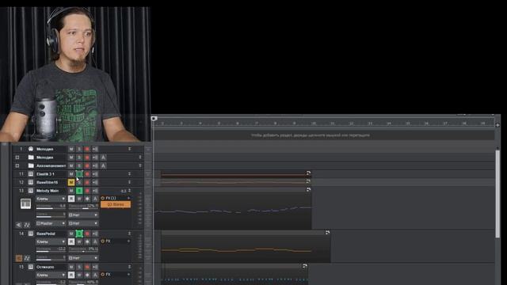The image size is (507, 285).
Task: Toggle the R button on Melody Main
Action: click(x=71, y=199)
